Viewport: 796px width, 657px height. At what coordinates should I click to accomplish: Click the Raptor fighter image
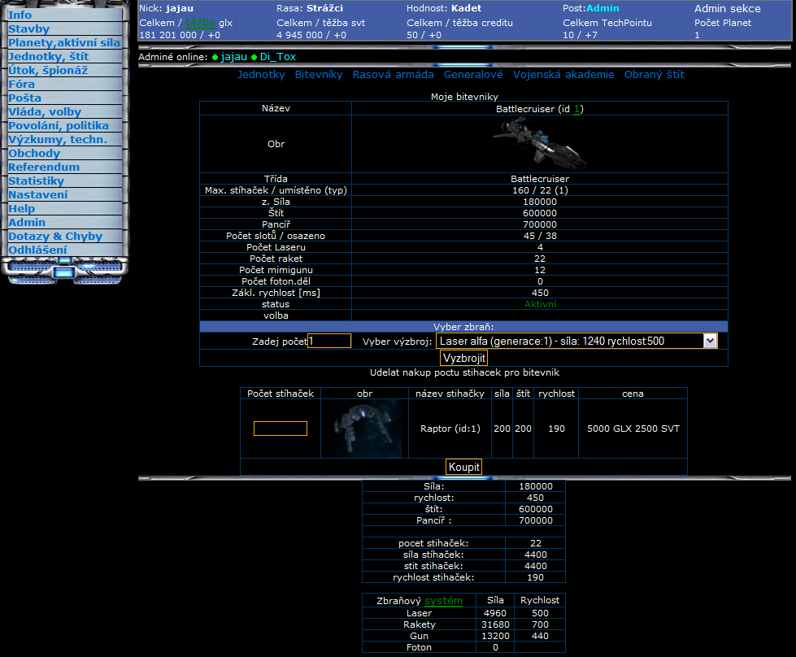364,429
